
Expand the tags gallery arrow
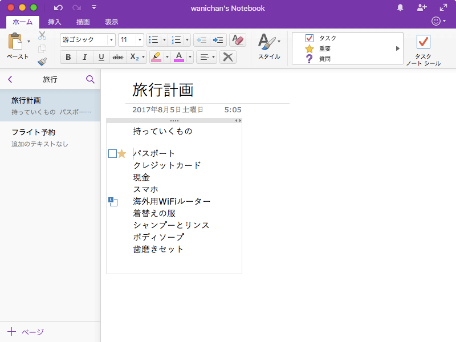(x=398, y=48)
